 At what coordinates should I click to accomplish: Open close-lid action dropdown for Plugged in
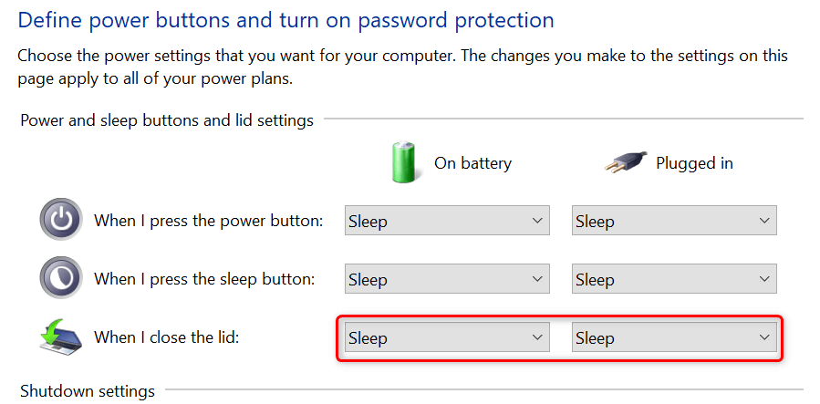[x=674, y=337]
